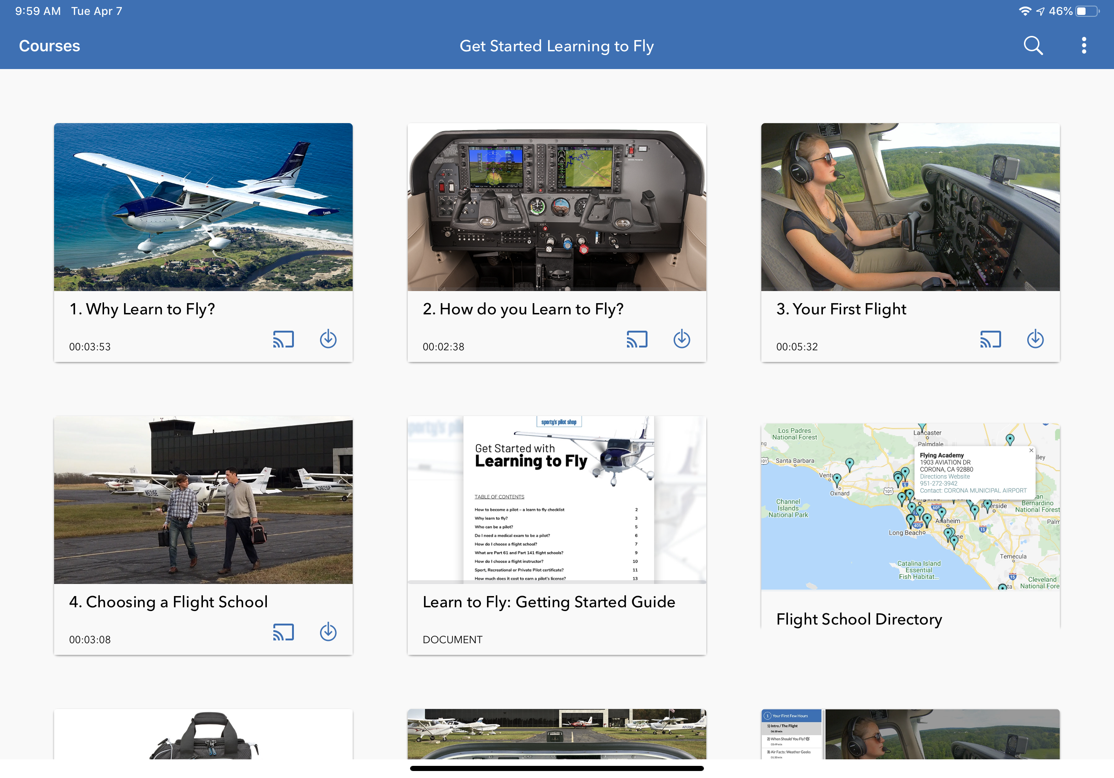Image resolution: width=1114 pixels, height=778 pixels.
Task: Cast 'How do you Learn to Fly?' video
Action: coord(637,340)
